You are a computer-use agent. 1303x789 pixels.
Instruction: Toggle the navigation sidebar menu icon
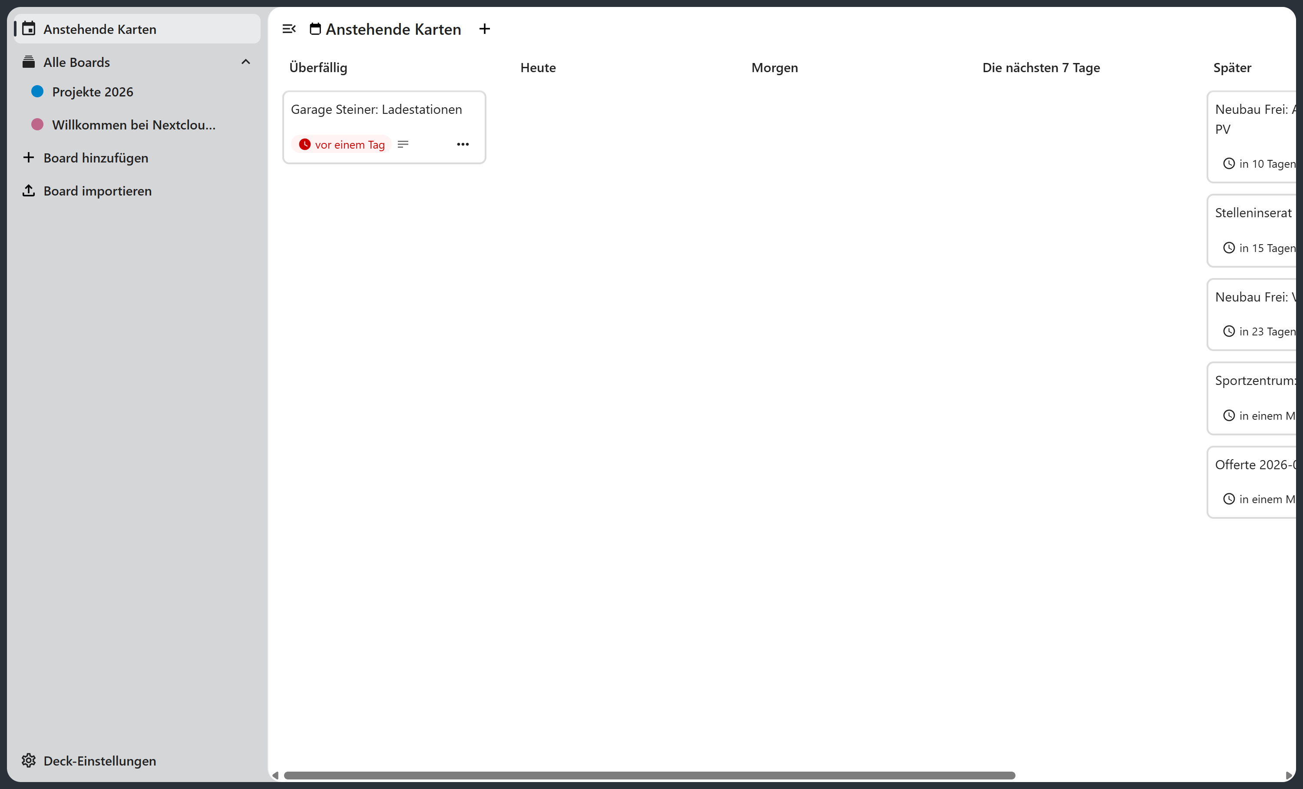(289, 29)
